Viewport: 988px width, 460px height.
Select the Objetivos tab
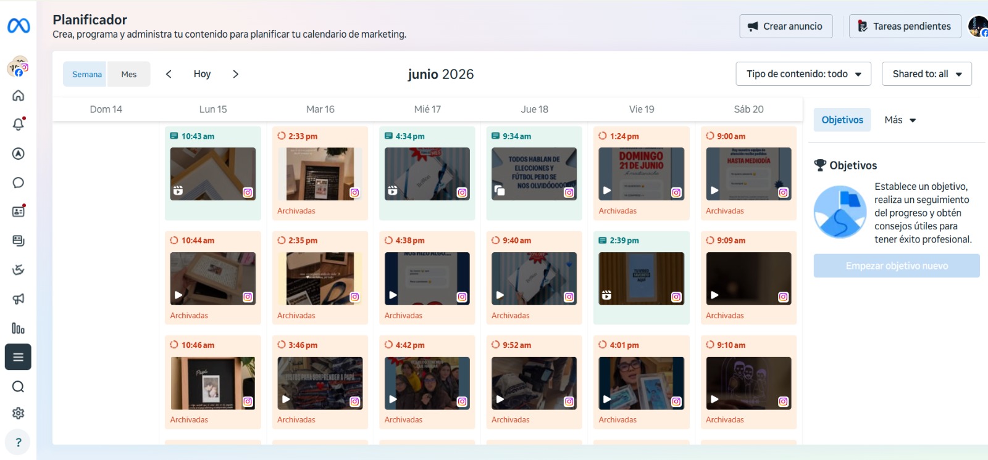pos(842,120)
